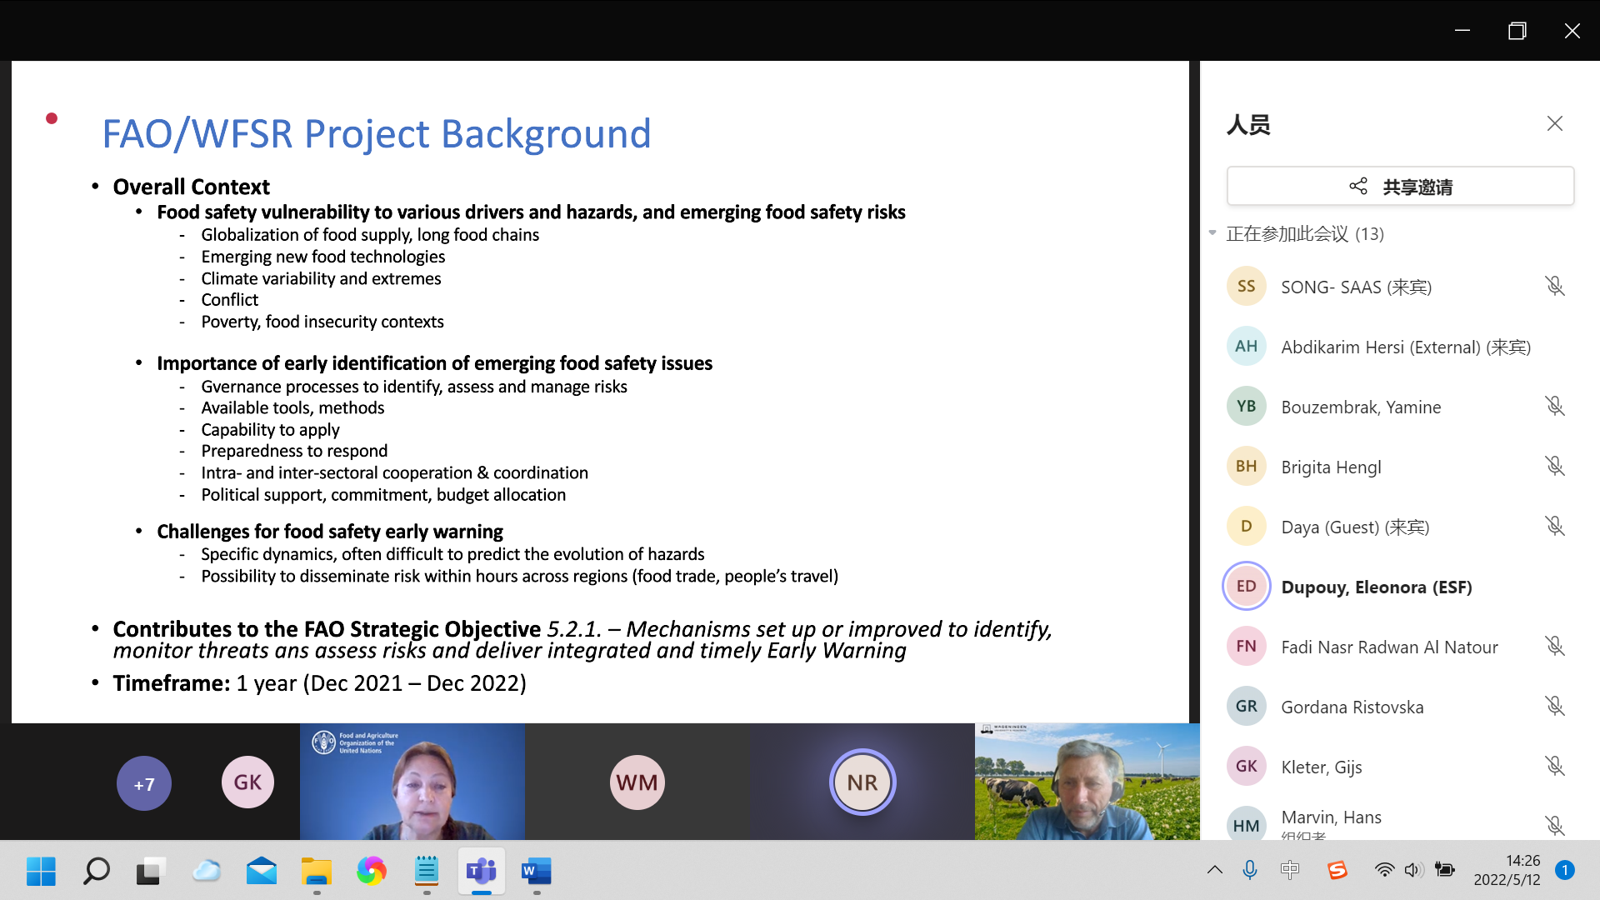Switch to Word in taskbar
This screenshot has height=900, width=1600.
(537, 871)
